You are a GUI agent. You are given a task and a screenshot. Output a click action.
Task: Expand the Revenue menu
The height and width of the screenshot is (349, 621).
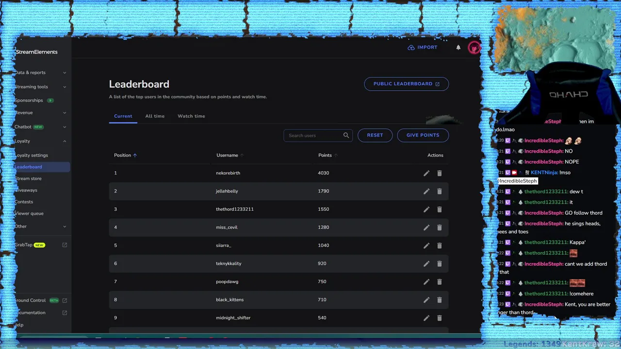(x=65, y=113)
